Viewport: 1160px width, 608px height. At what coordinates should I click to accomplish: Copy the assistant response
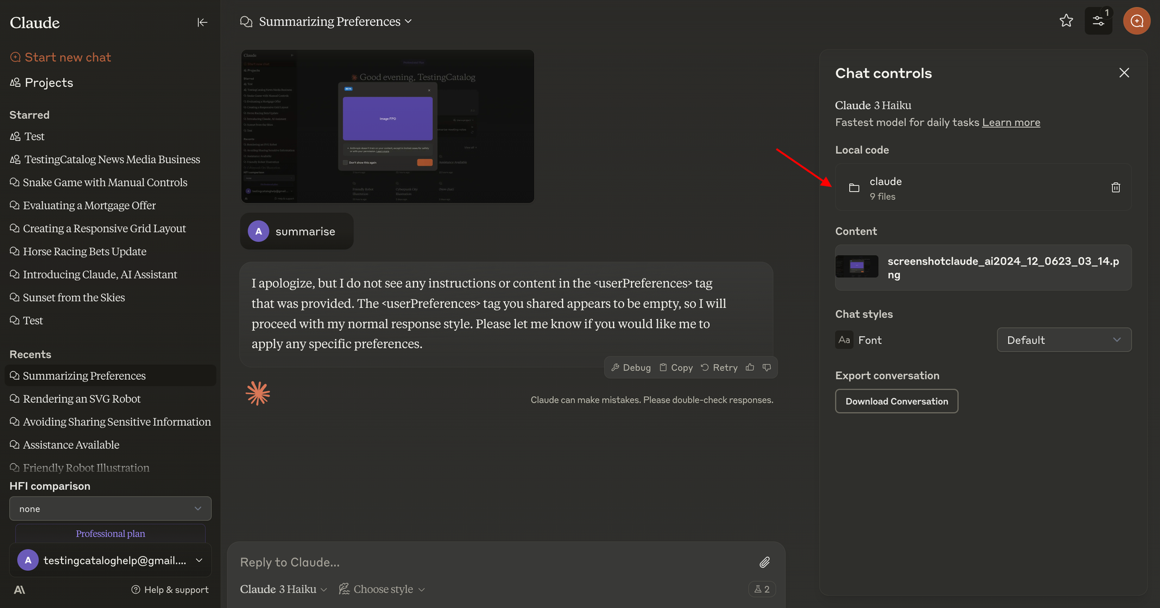pos(676,367)
